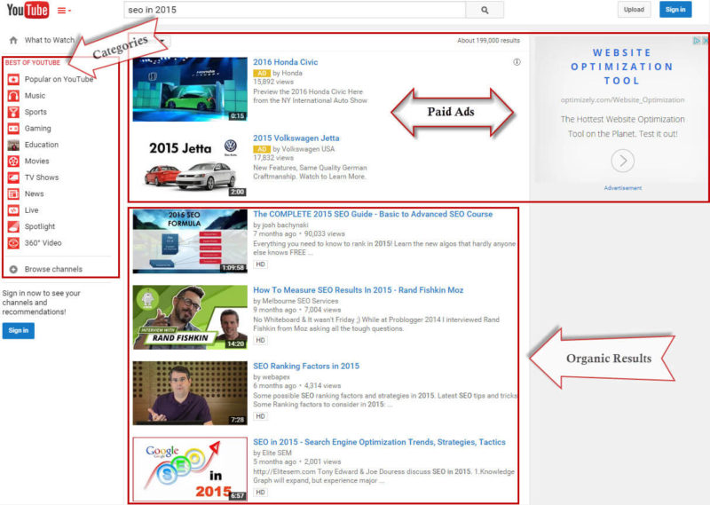Click the 360° Video icon
The image size is (710, 505).
click(x=13, y=243)
